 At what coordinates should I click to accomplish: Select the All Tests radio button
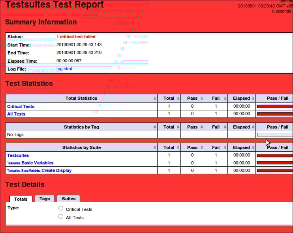(61, 216)
